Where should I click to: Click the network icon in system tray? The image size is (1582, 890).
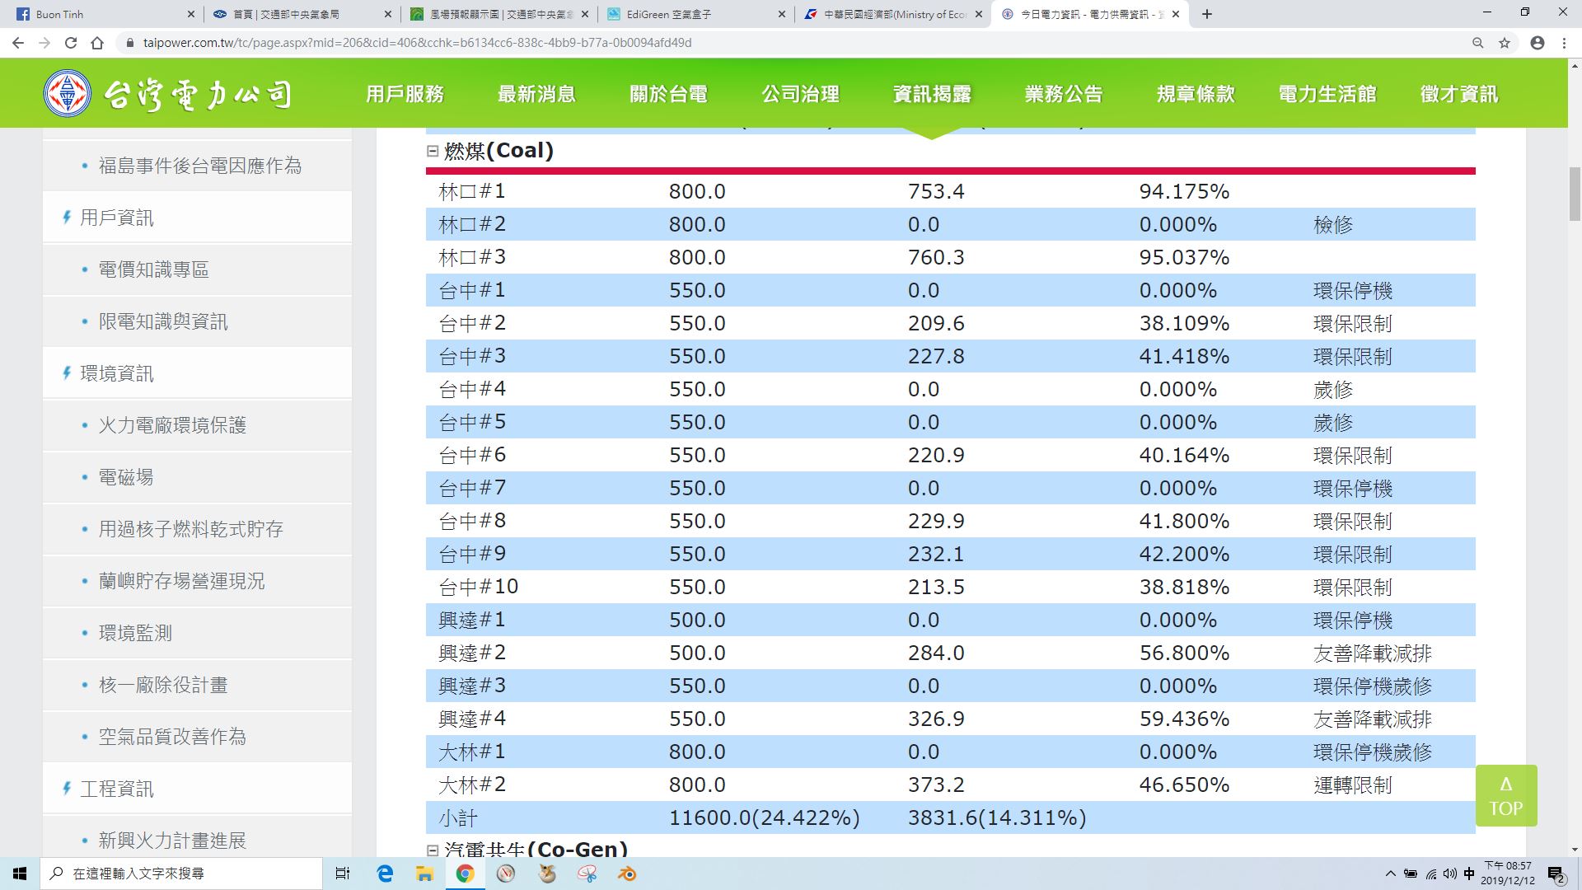click(x=1431, y=874)
